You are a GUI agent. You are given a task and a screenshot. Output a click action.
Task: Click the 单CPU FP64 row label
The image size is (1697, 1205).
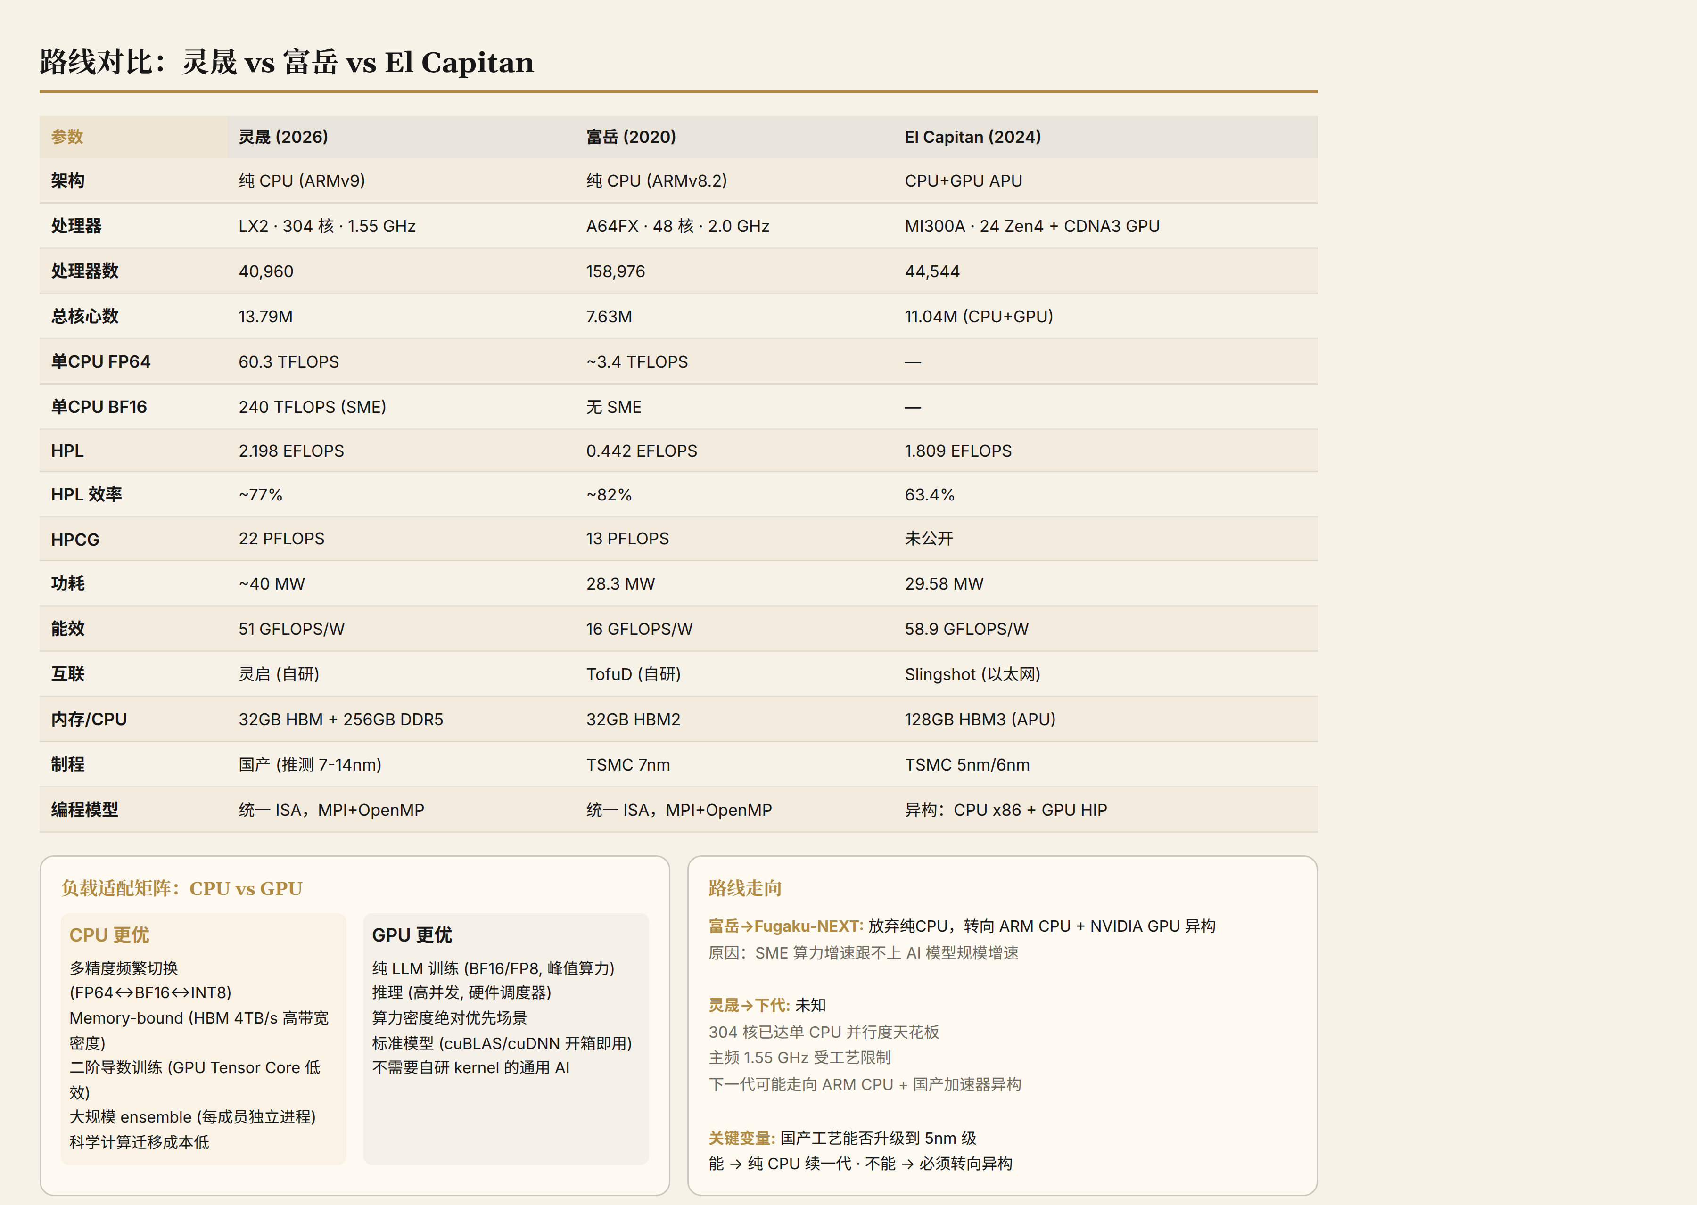(101, 362)
